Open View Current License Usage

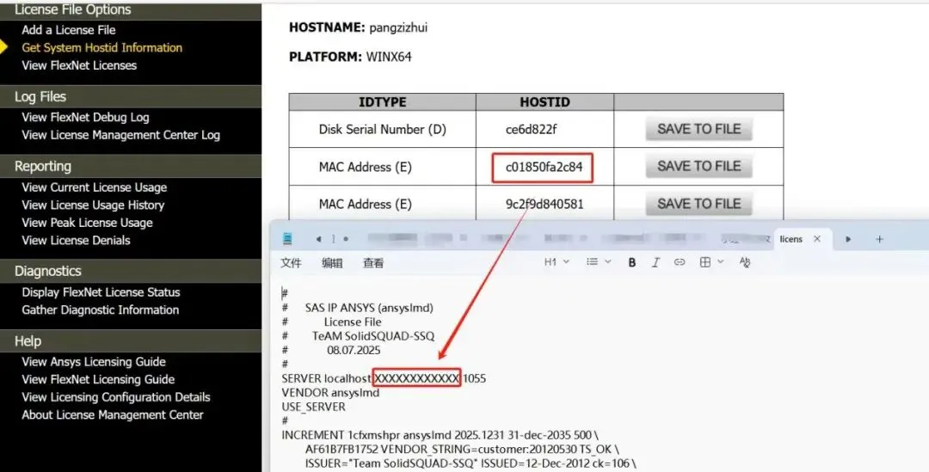point(95,187)
